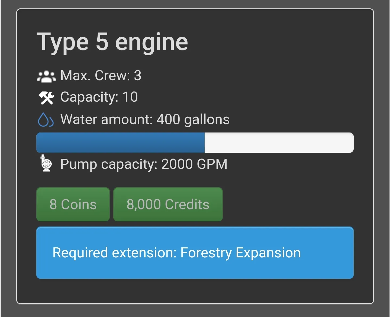The image size is (390, 317).
Task: Click the 'Required extension:' words in banner
Action: tap(114, 253)
